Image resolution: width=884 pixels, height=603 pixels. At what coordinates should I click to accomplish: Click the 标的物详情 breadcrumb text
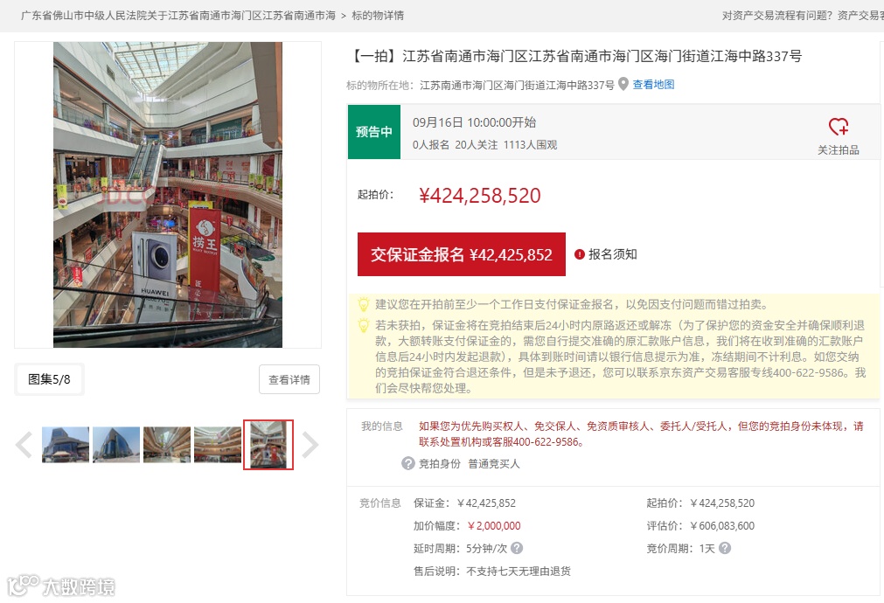[x=378, y=16]
